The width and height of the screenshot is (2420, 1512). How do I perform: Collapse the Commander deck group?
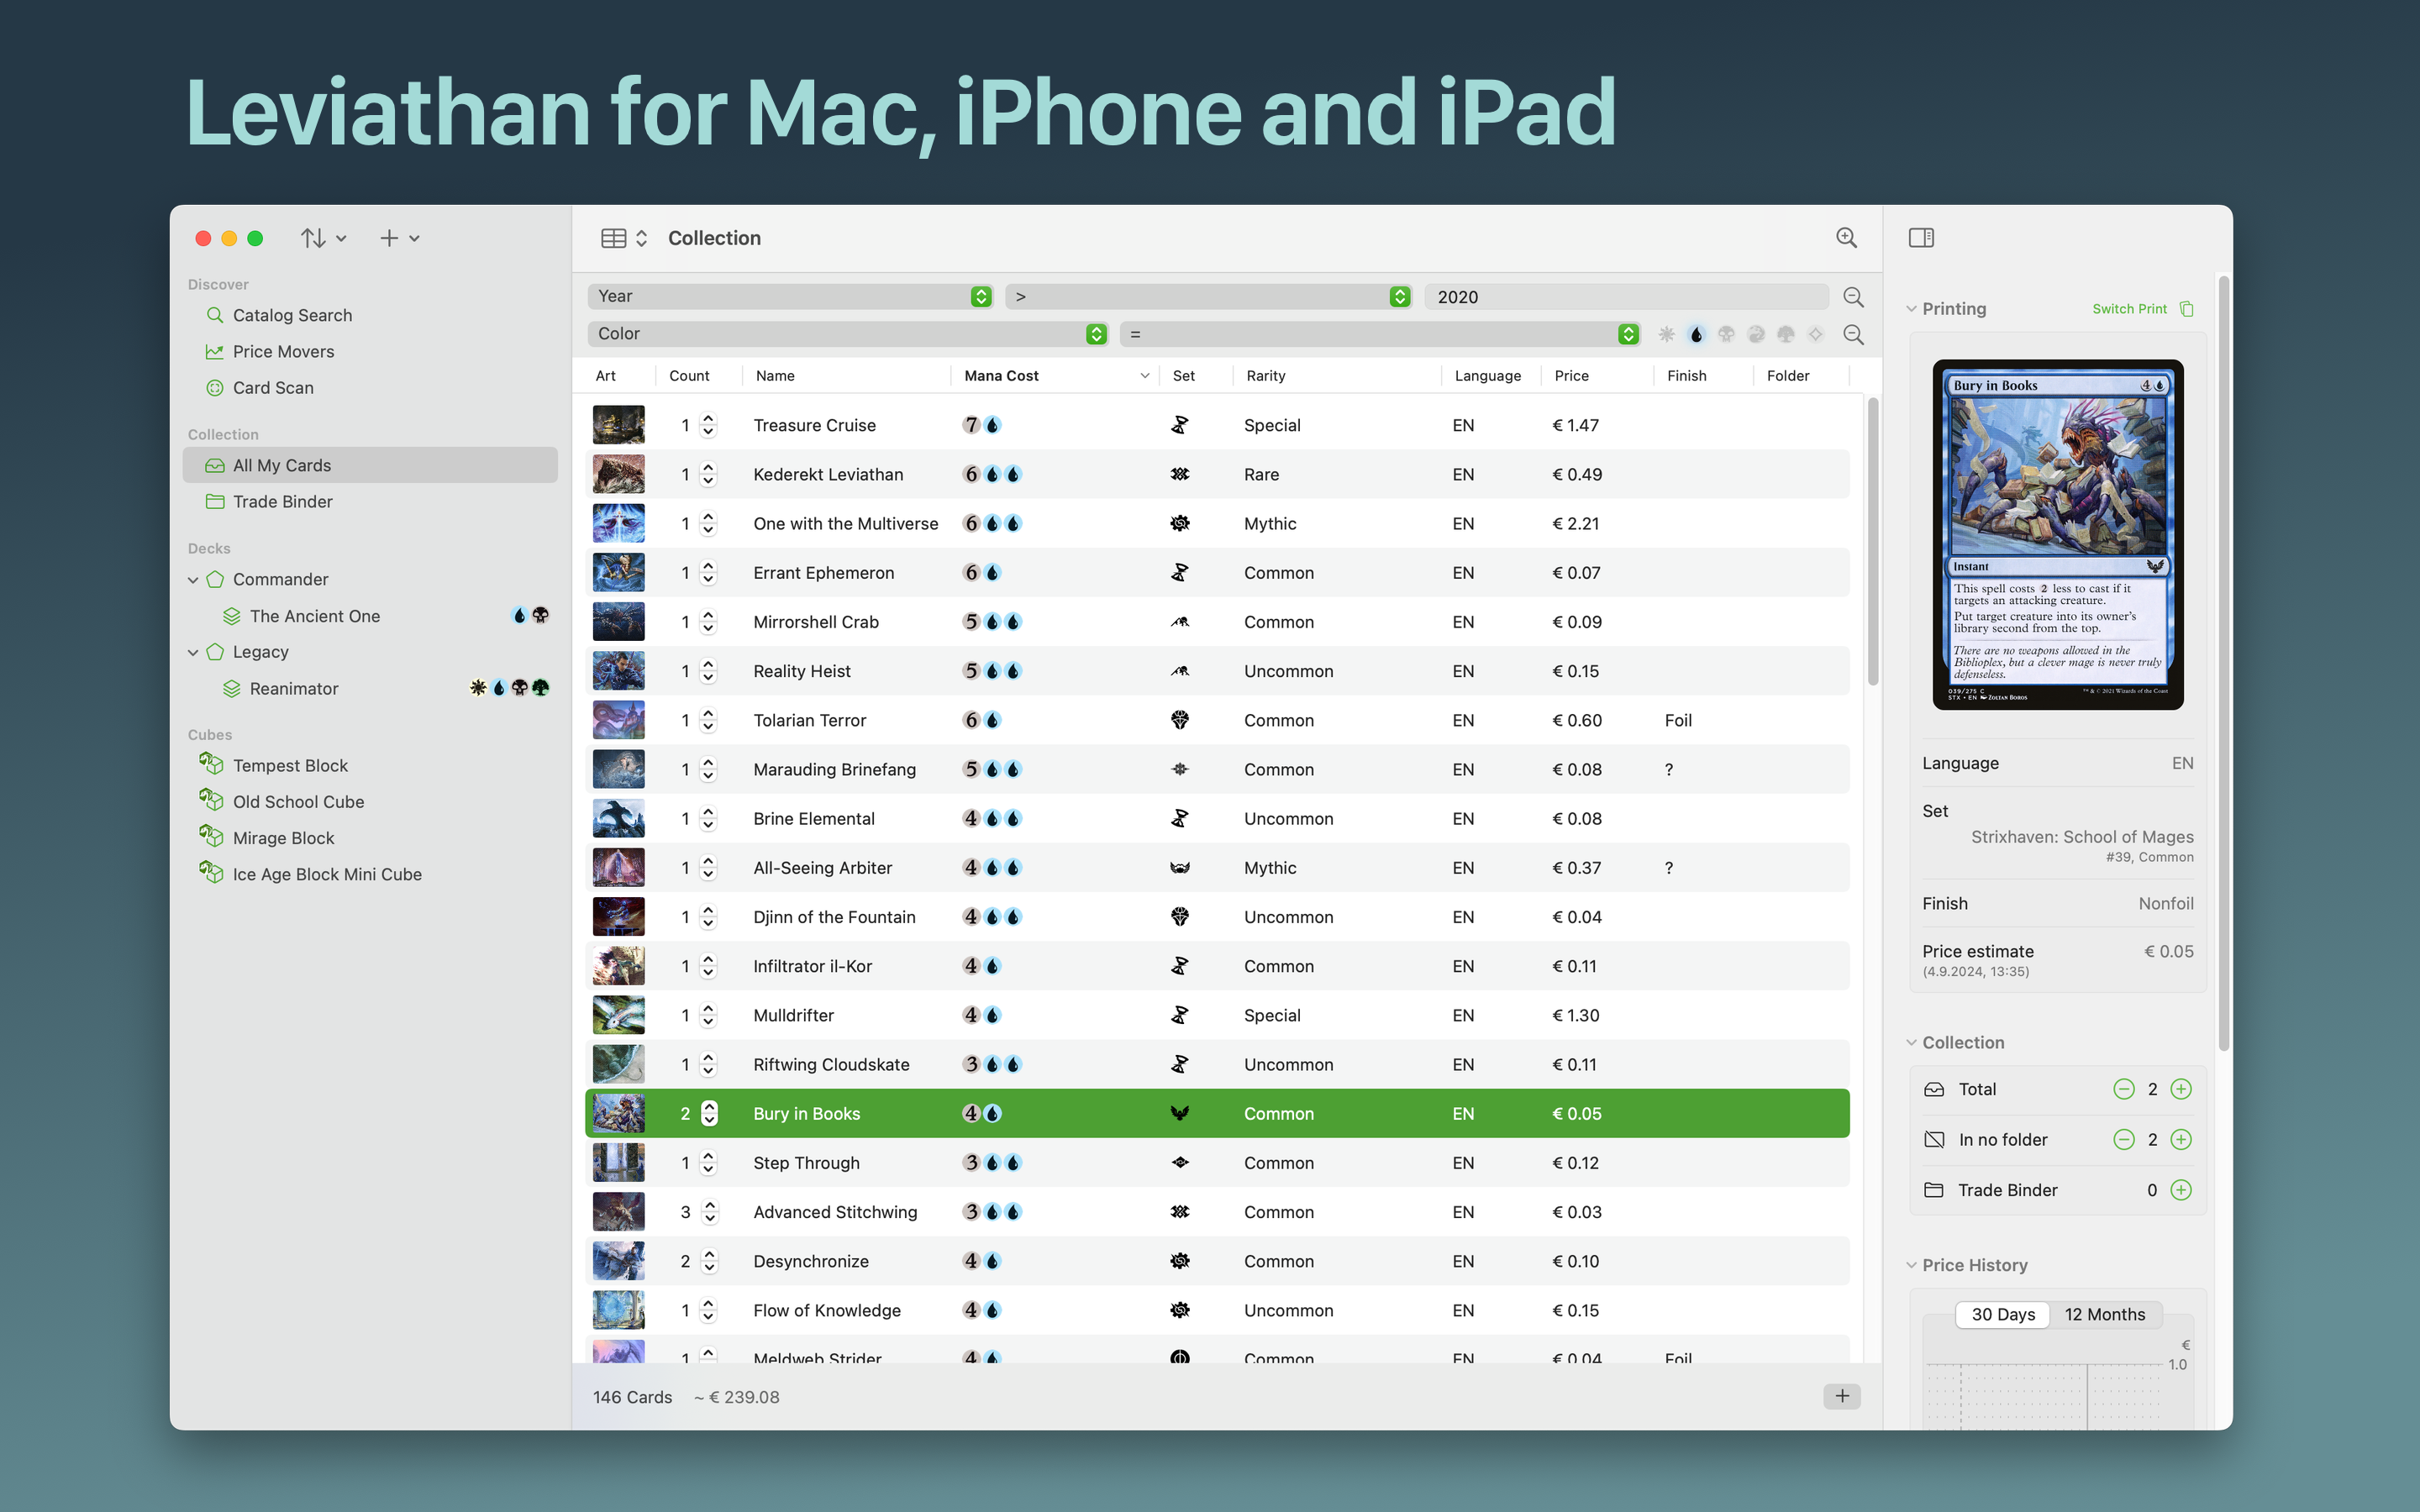(193, 580)
